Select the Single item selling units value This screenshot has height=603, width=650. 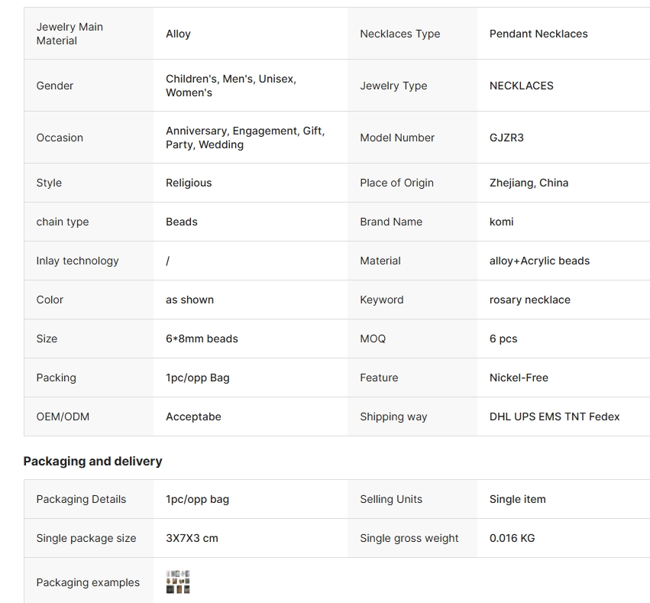pos(517,499)
